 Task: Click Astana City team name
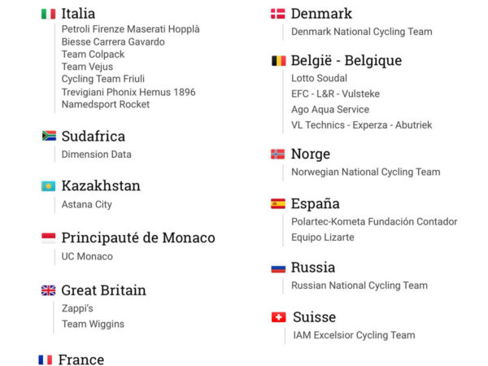tap(86, 204)
